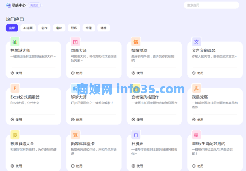This screenshot has width=246, height=171.
Task: Open 使用 for 星座/生肖配对测试
Action: click(198, 166)
